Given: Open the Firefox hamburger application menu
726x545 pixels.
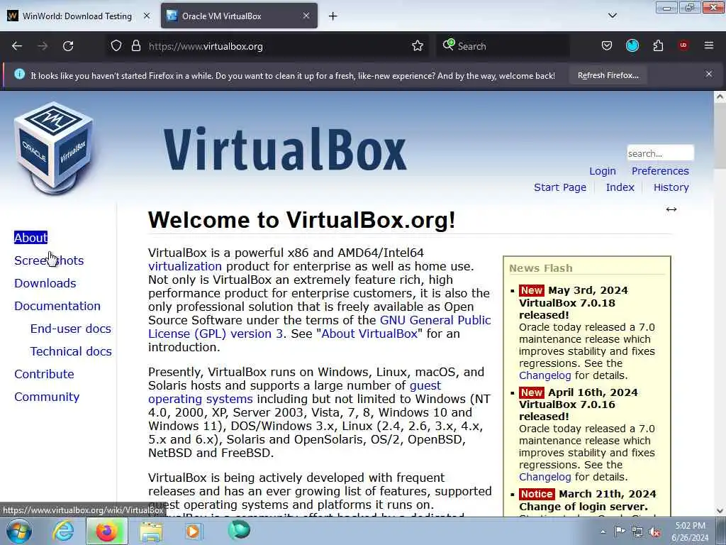Looking at the screenshot, I should [709, 45].
